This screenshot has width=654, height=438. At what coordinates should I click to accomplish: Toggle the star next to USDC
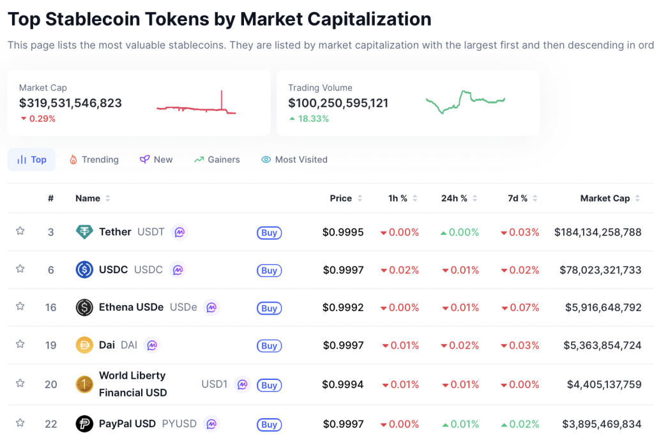tap(20, 269)
